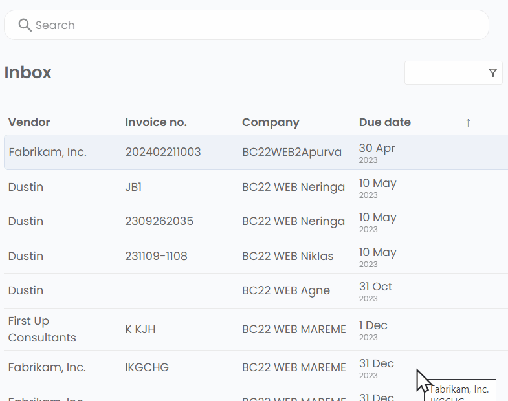Screen dimensions: 508x401
Task: Click the 1 Dec 2023 due date
Action: click(373, 331)
